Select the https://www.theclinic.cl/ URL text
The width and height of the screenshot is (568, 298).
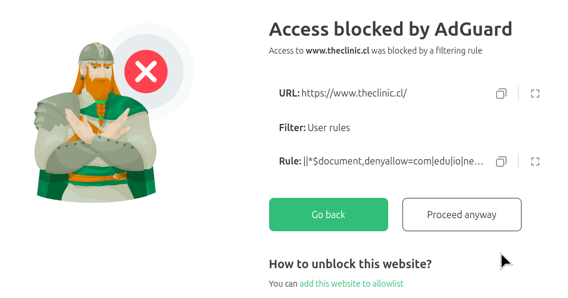(354, 93)
